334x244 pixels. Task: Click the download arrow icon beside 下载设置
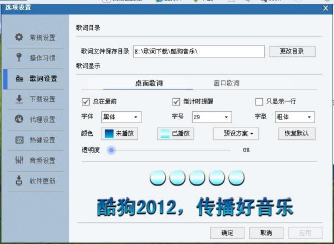[x=19, y=99]
